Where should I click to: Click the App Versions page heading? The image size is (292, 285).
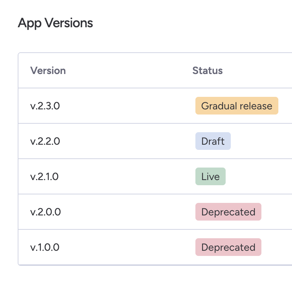[x=55, y=23]
